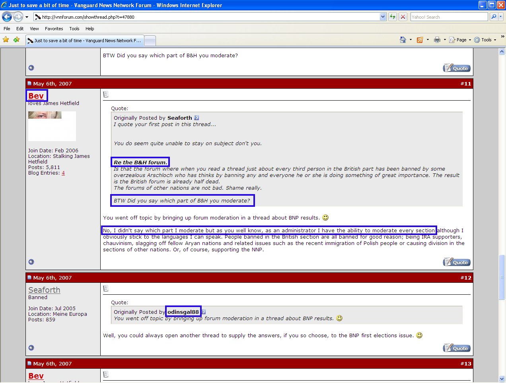
Task: Open search provider options dropdown arrow
Action: (x=501, y=17)
